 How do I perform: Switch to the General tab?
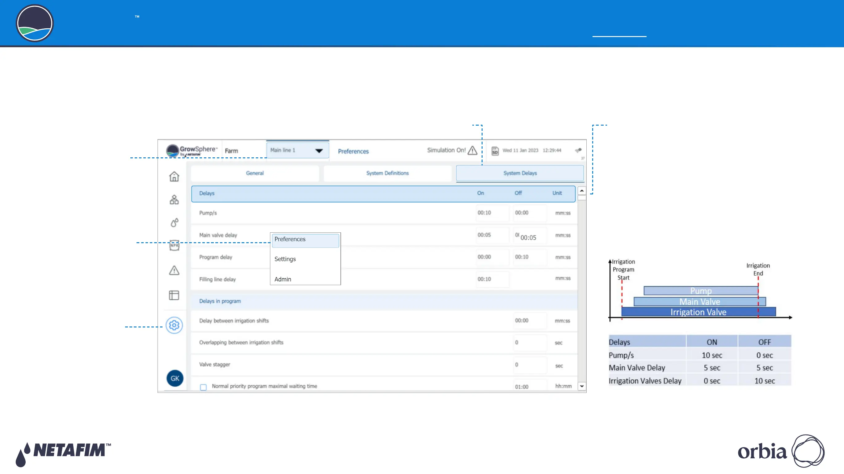(255, 173)
